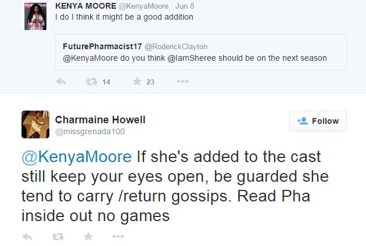Viewport: 366px width, 246px height.
Task: Open more options on Charmaine Howell's tweet
Action: pos(118,236)
